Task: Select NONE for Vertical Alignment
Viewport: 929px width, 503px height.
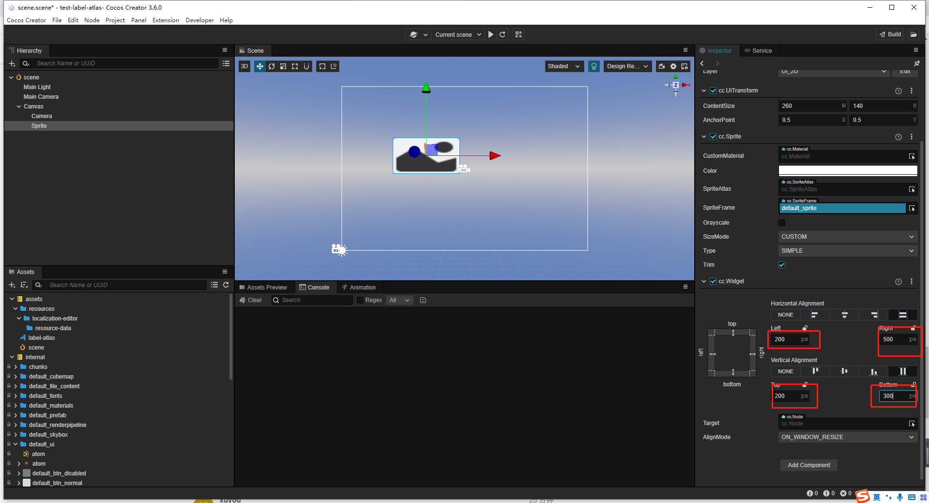Action: (x=786, y=371)
